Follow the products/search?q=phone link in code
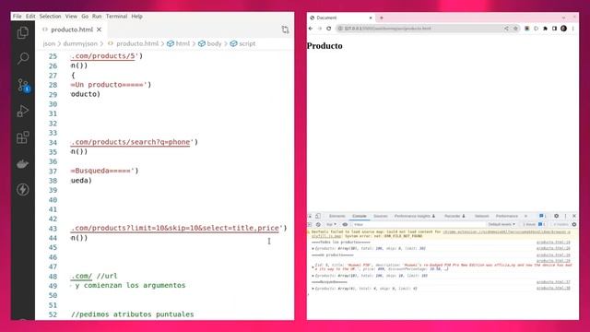 [131, 142]
